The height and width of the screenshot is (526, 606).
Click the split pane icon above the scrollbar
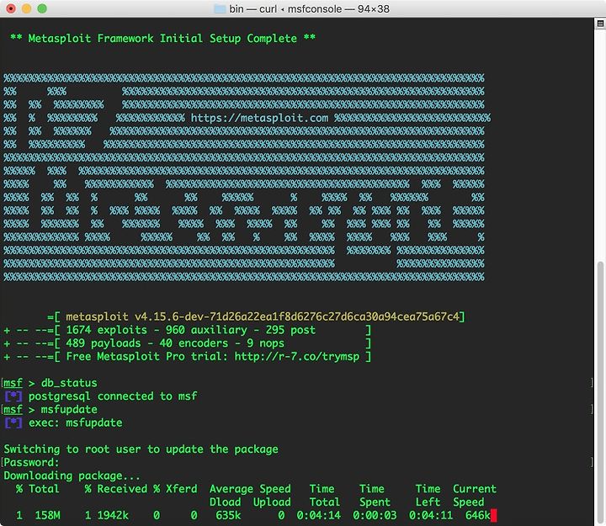coord(600,24)
